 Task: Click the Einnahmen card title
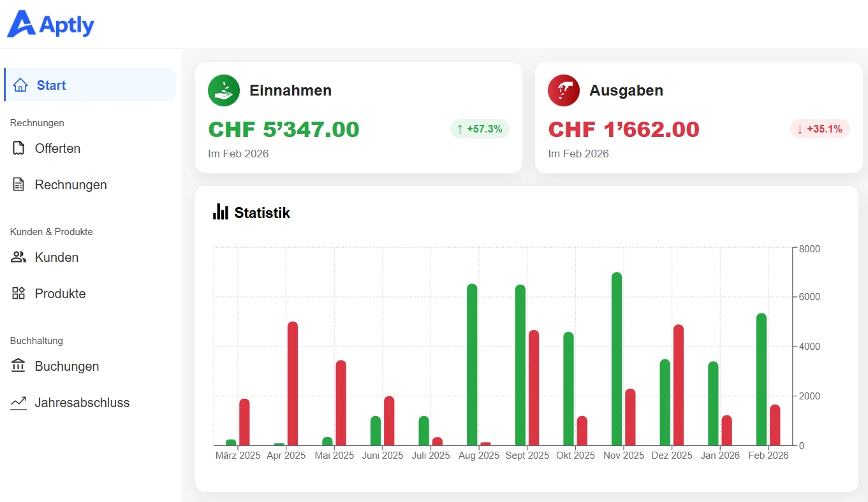click(x=290, y=90)
